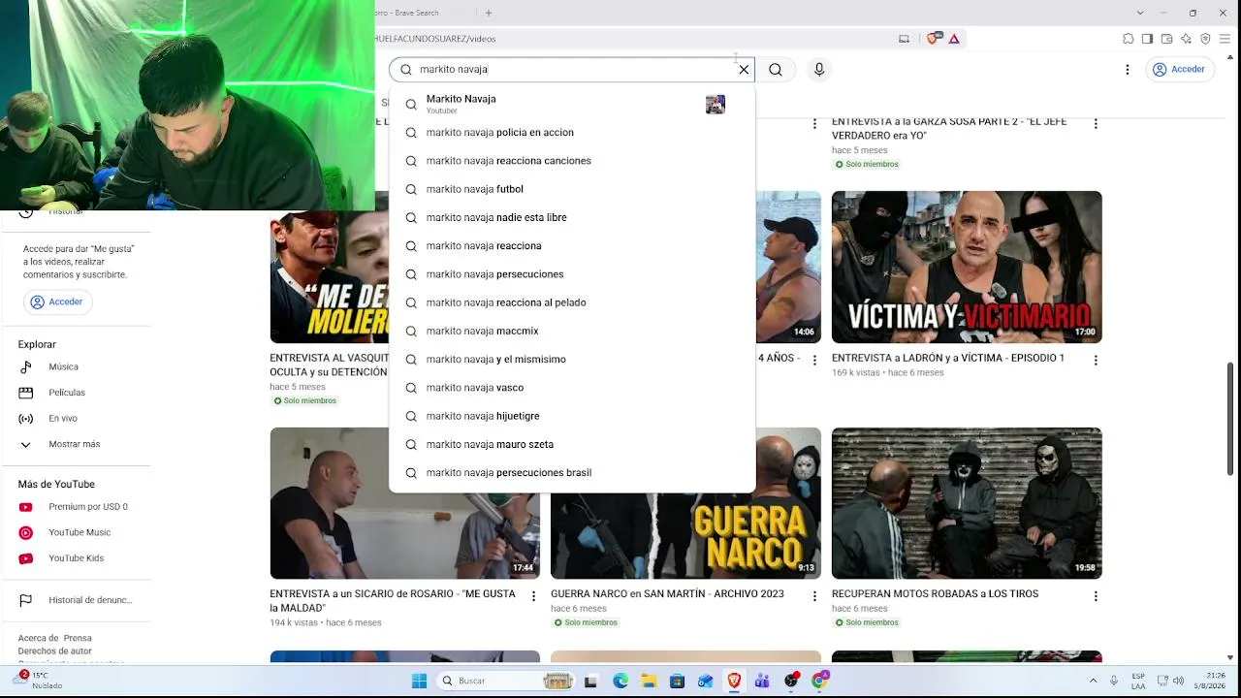Open the Leo AI sparkle icon

1187,39
